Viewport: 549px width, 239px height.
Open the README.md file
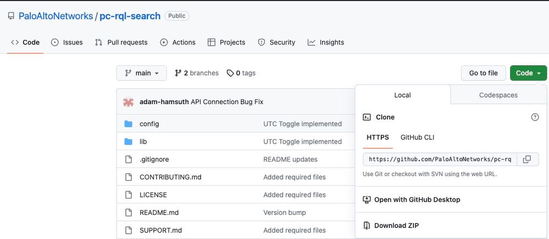pos(159,213)
